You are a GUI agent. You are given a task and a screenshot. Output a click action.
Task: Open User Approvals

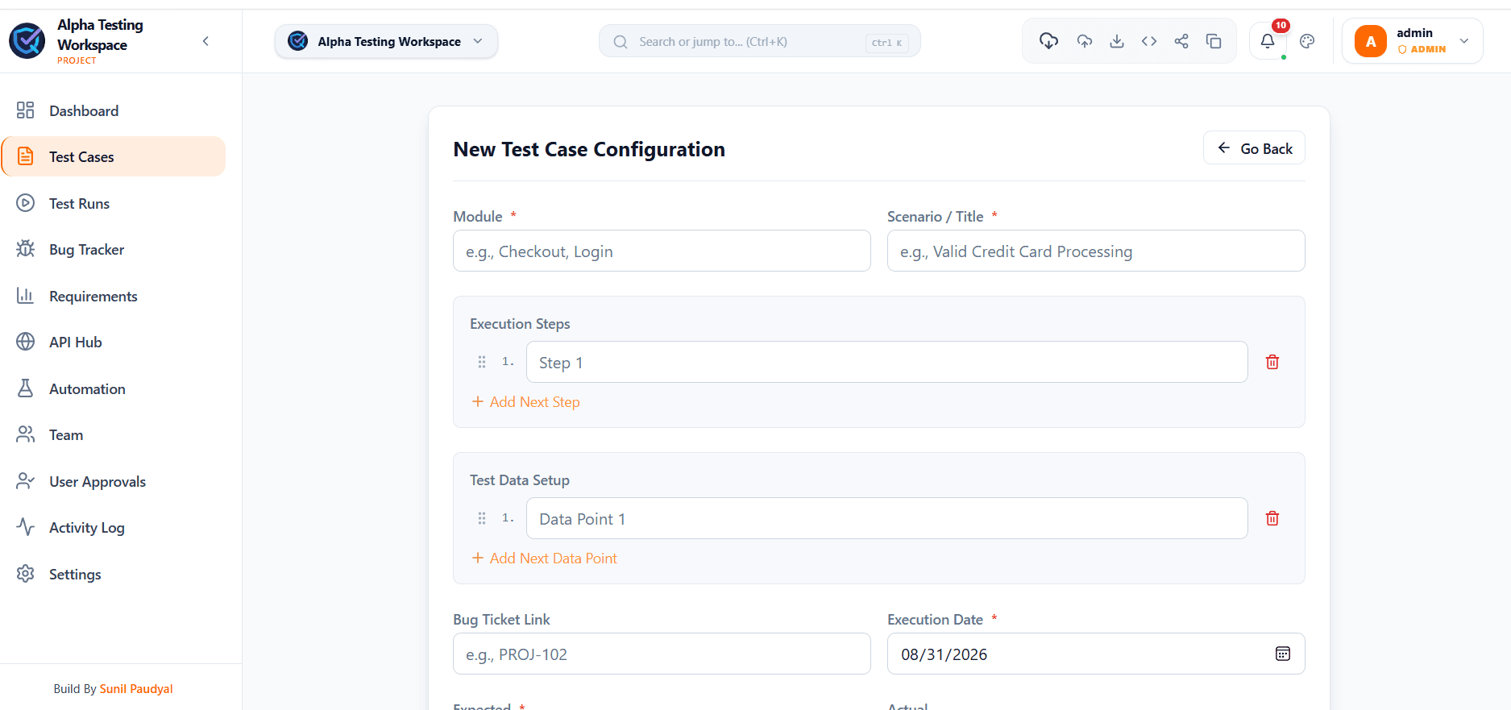point(114,481)
